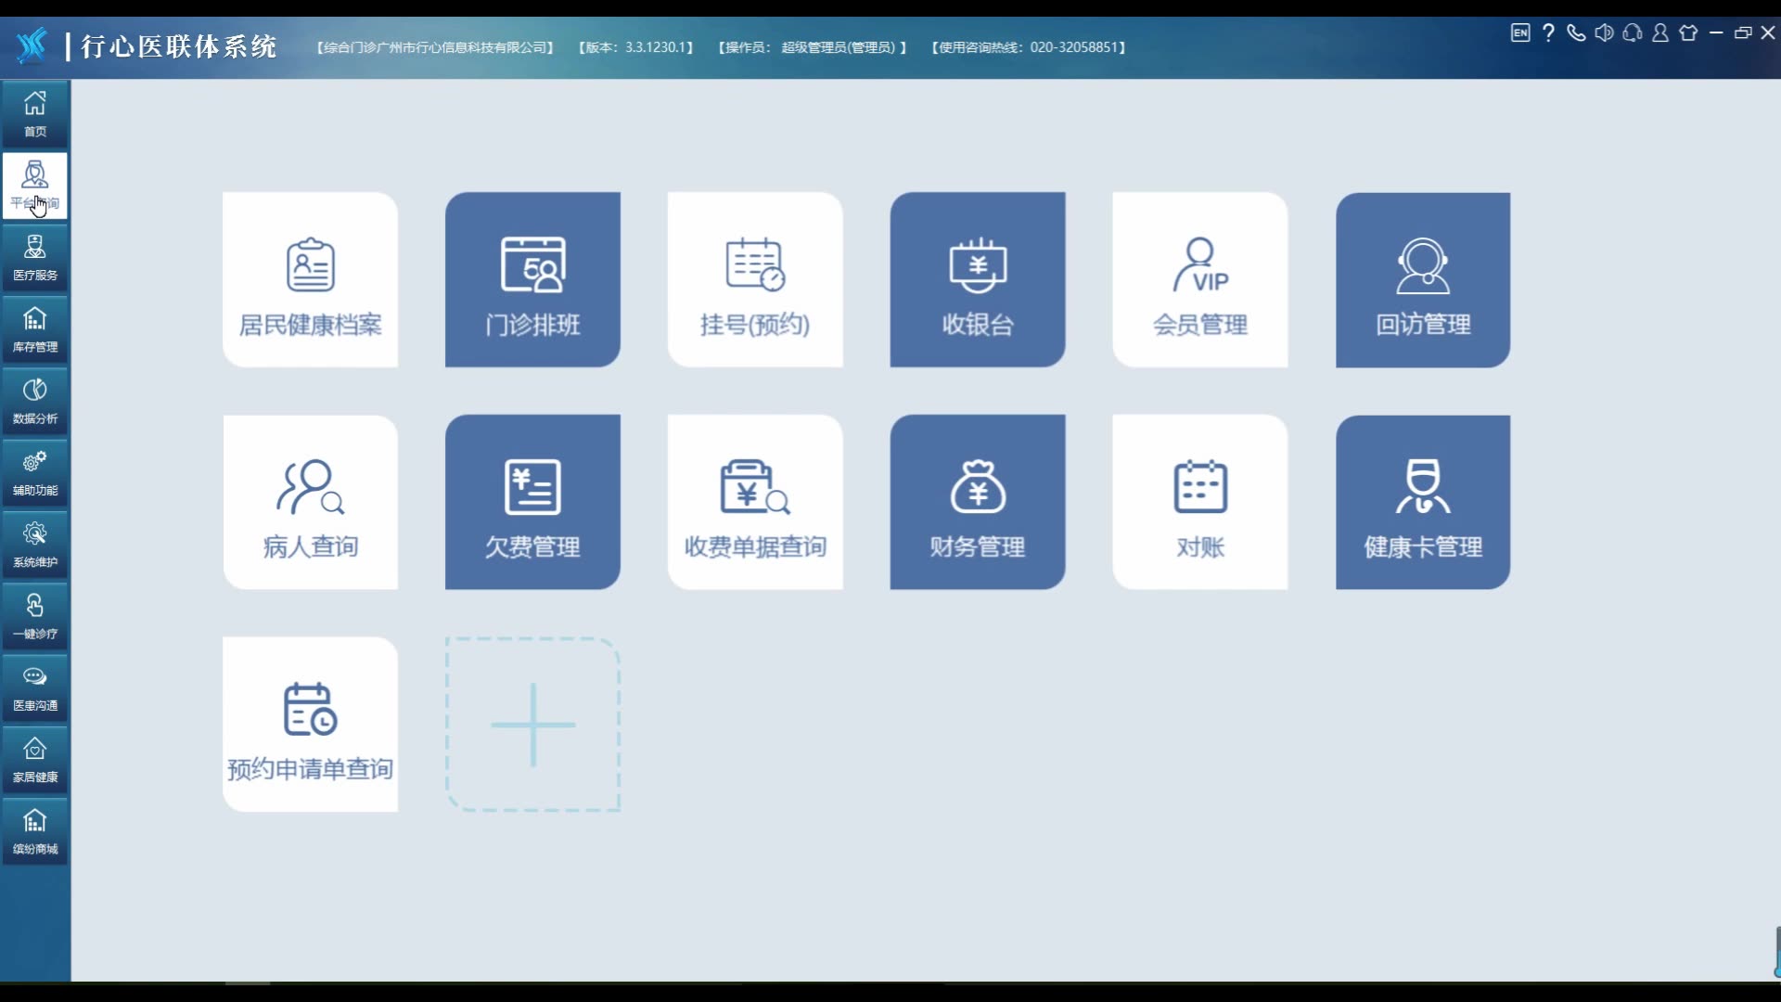The width and height of the screenshot is (1781, 1002).
Task: Open the 预约申请单查询 tile
Action: tap(310, 725)
